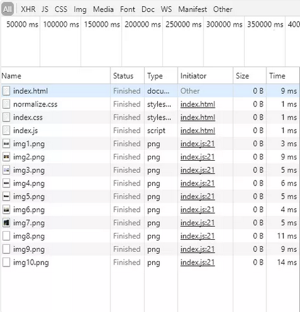
Task: Filter requests by Img
Action: pos(80,9)
